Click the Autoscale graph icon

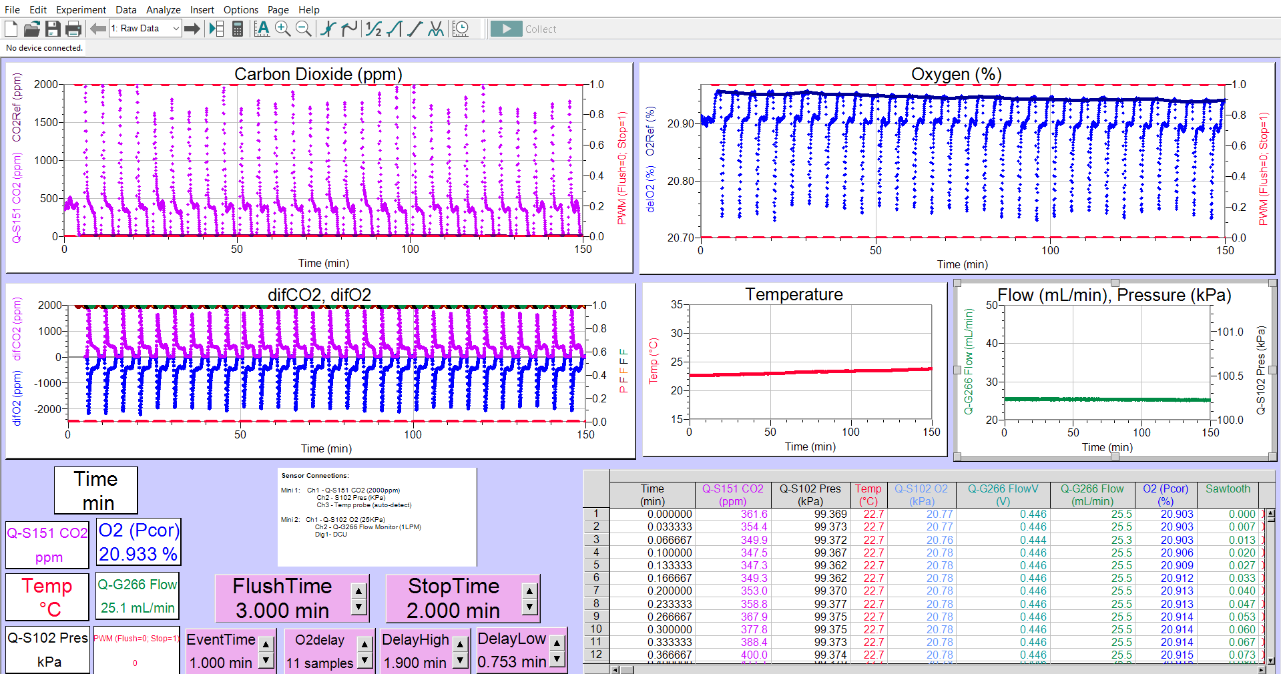pos(262,29)
